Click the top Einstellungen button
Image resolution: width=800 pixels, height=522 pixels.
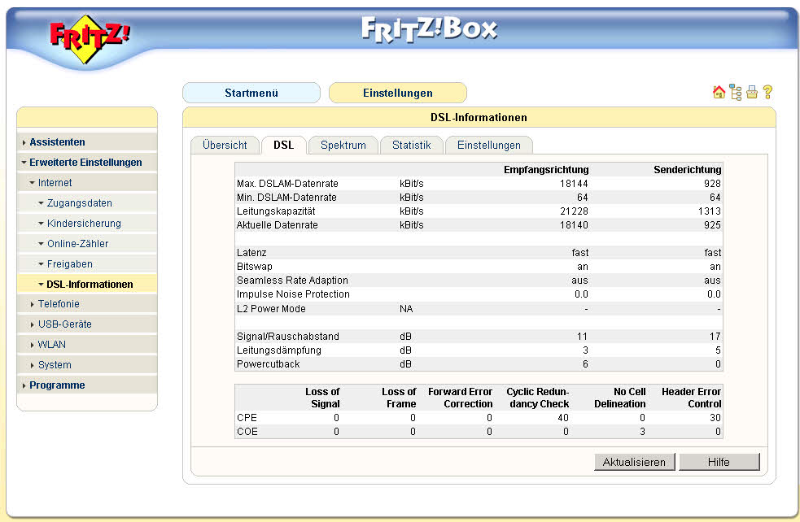point(398,93)
